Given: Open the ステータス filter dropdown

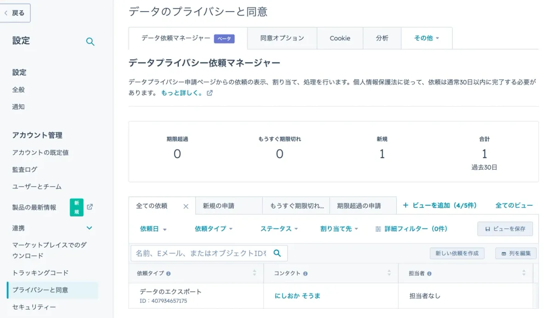Looking at the screenshot, I should pyautogui.click(x=279, y=229).
